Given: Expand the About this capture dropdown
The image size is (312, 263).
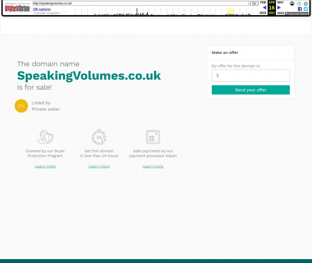Looking at the screenshot, I should tap(296, 14).
